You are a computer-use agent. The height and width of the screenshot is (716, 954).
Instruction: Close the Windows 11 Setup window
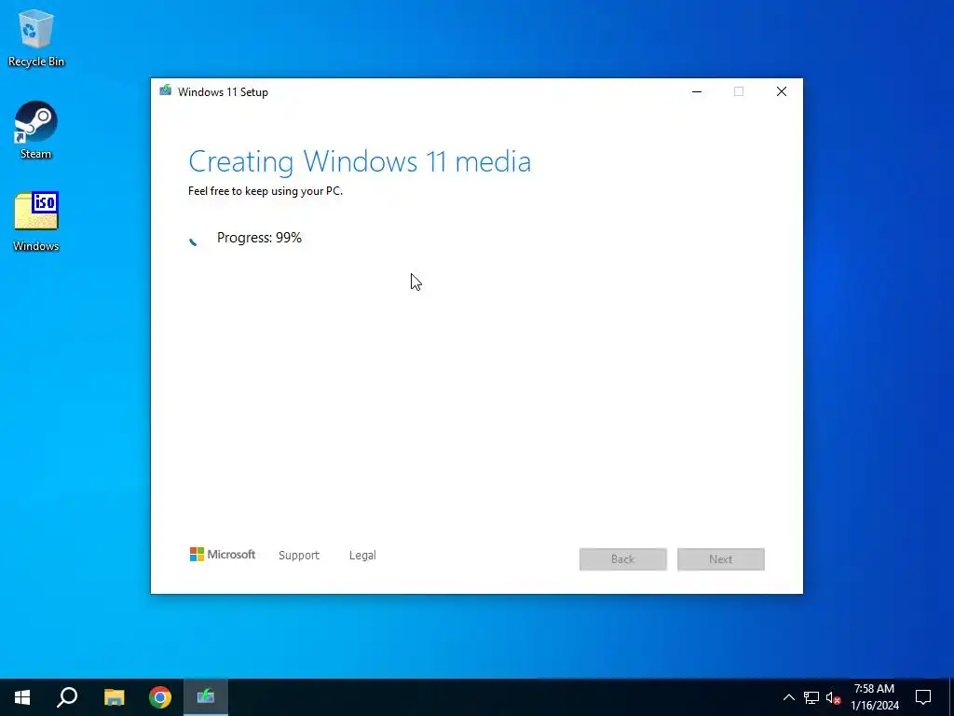[x=782, y=91]
